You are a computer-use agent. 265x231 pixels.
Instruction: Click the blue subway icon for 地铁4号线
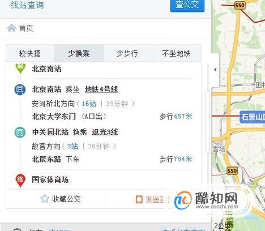pyautogui.click(x=20, y=89)
